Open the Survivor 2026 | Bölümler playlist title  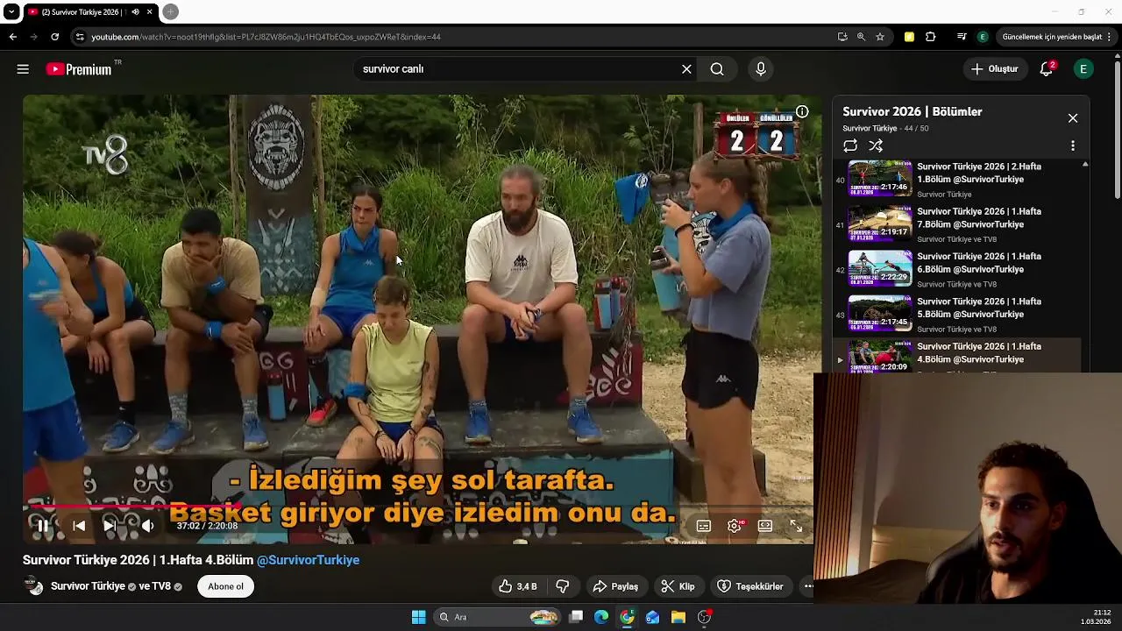913,111
